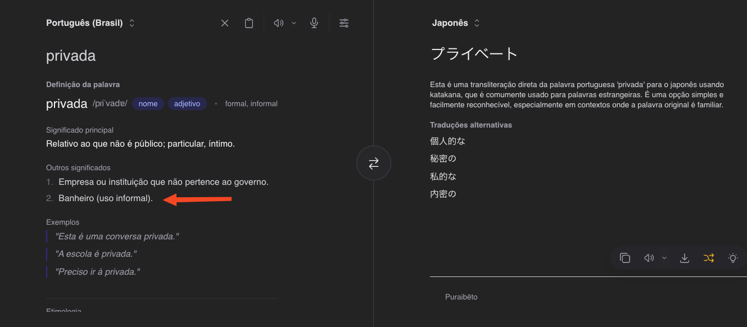The image size is (747, 327).
Task: Open Japonês target language dropdown
Action: pyautogui.click(x=456, y=23)
